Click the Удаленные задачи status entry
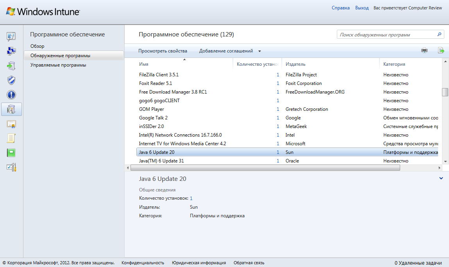The image size is (449, 267). 418,263
